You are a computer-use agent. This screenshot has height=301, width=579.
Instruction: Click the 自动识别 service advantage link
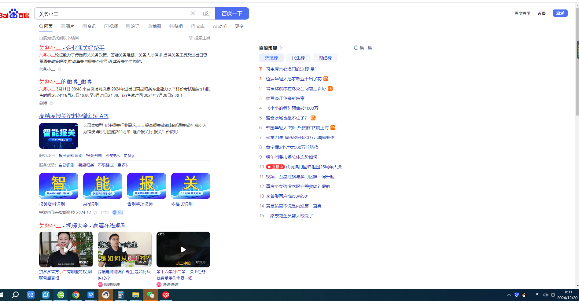(67, 165)
